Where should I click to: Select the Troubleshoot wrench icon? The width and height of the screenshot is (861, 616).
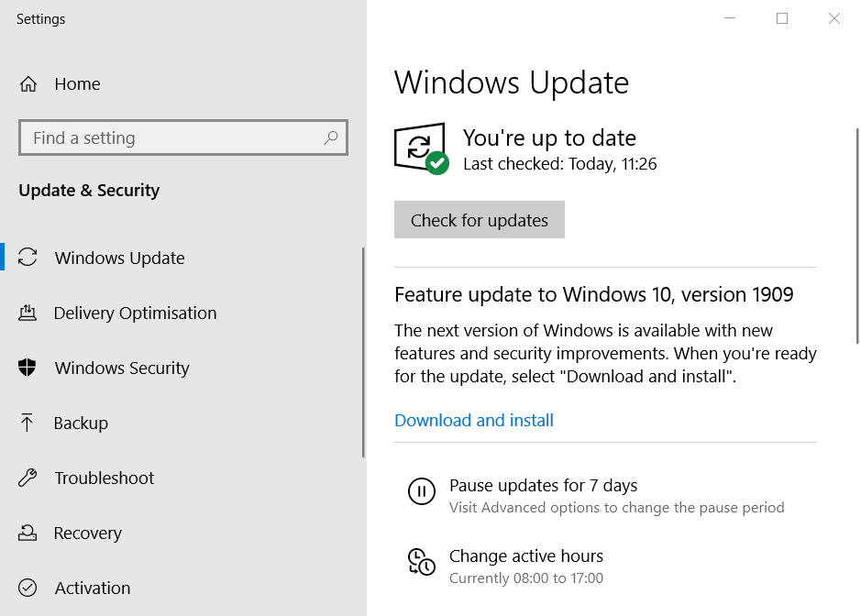coord(29,478)
